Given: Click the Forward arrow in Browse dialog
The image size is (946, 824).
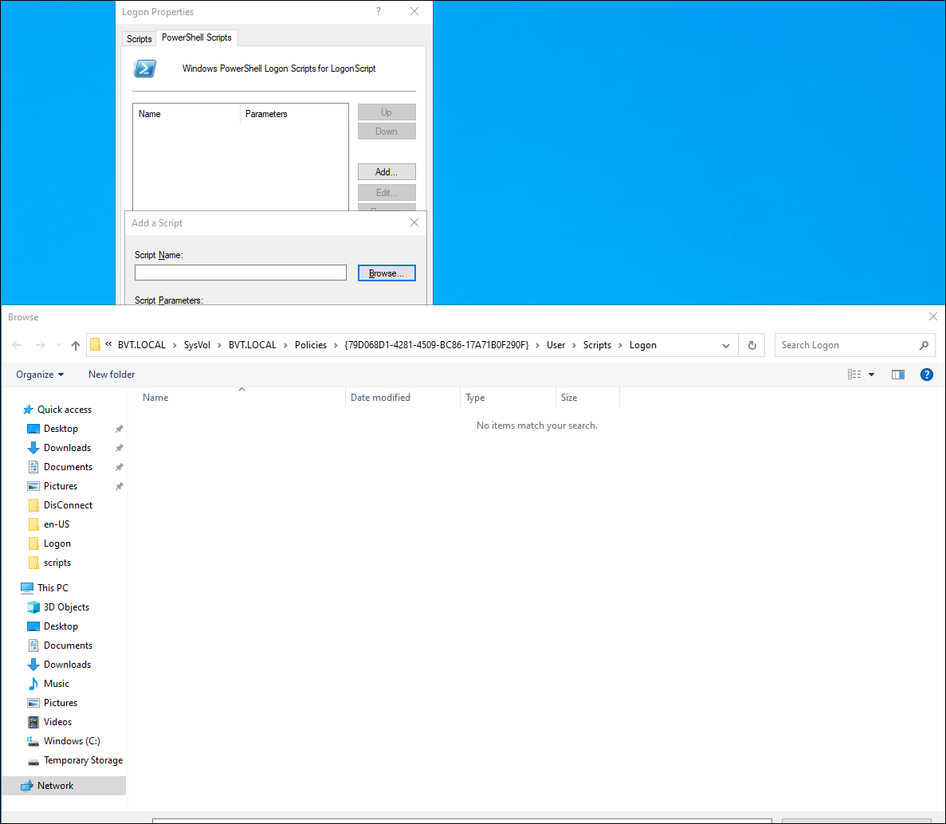Looking at the screenshot, I should point(41,345).
